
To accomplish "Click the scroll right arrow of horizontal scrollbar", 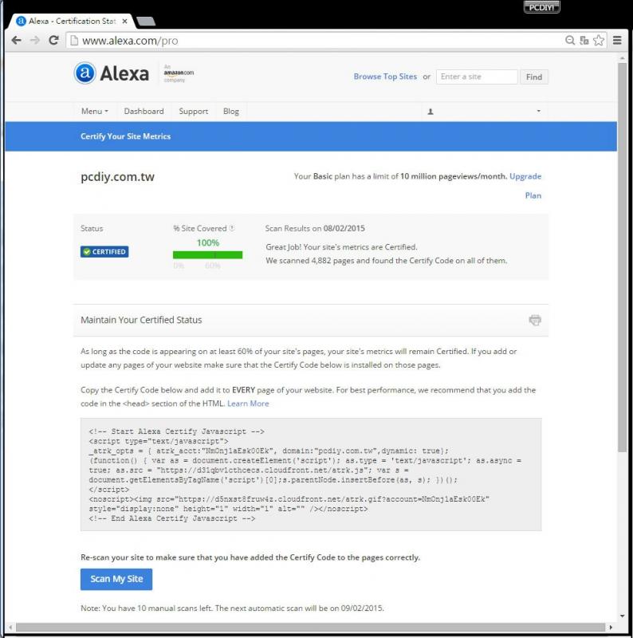I will click(611, 628).
